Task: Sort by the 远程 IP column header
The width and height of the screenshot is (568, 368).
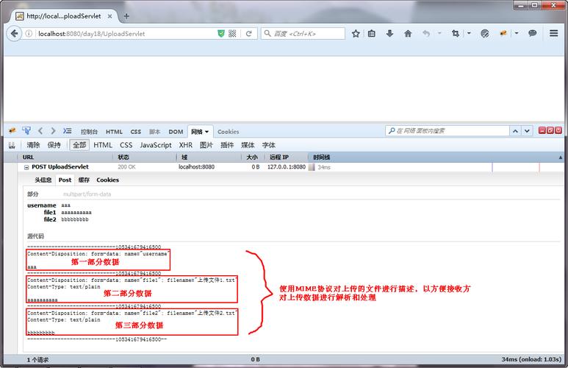Action: coord(286,158)
